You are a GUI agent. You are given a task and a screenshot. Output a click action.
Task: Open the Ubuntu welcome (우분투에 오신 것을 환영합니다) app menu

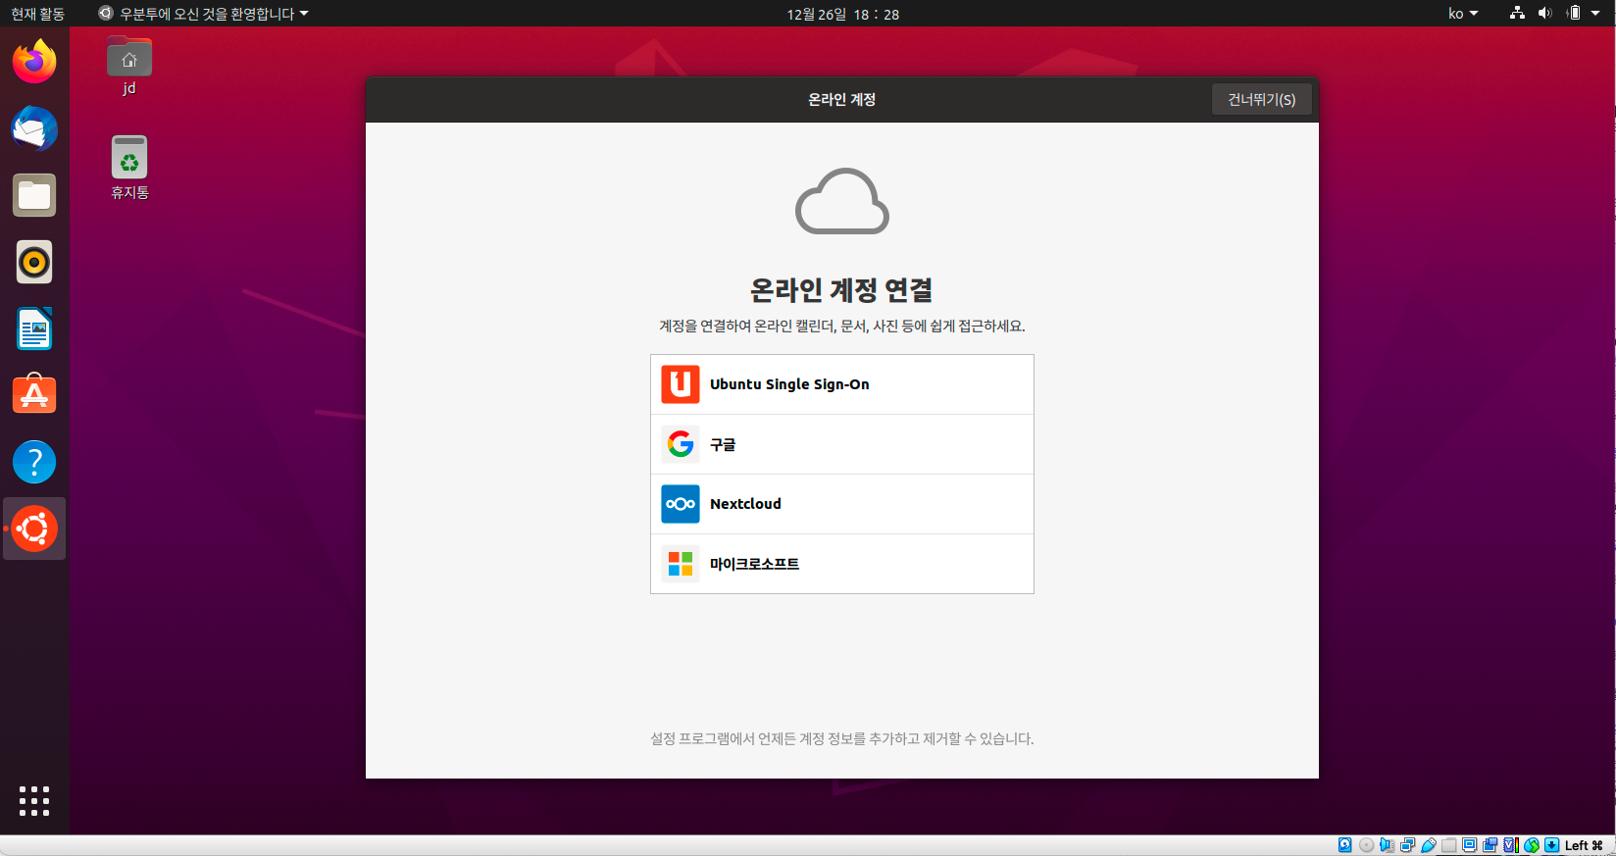click(204, 13)
